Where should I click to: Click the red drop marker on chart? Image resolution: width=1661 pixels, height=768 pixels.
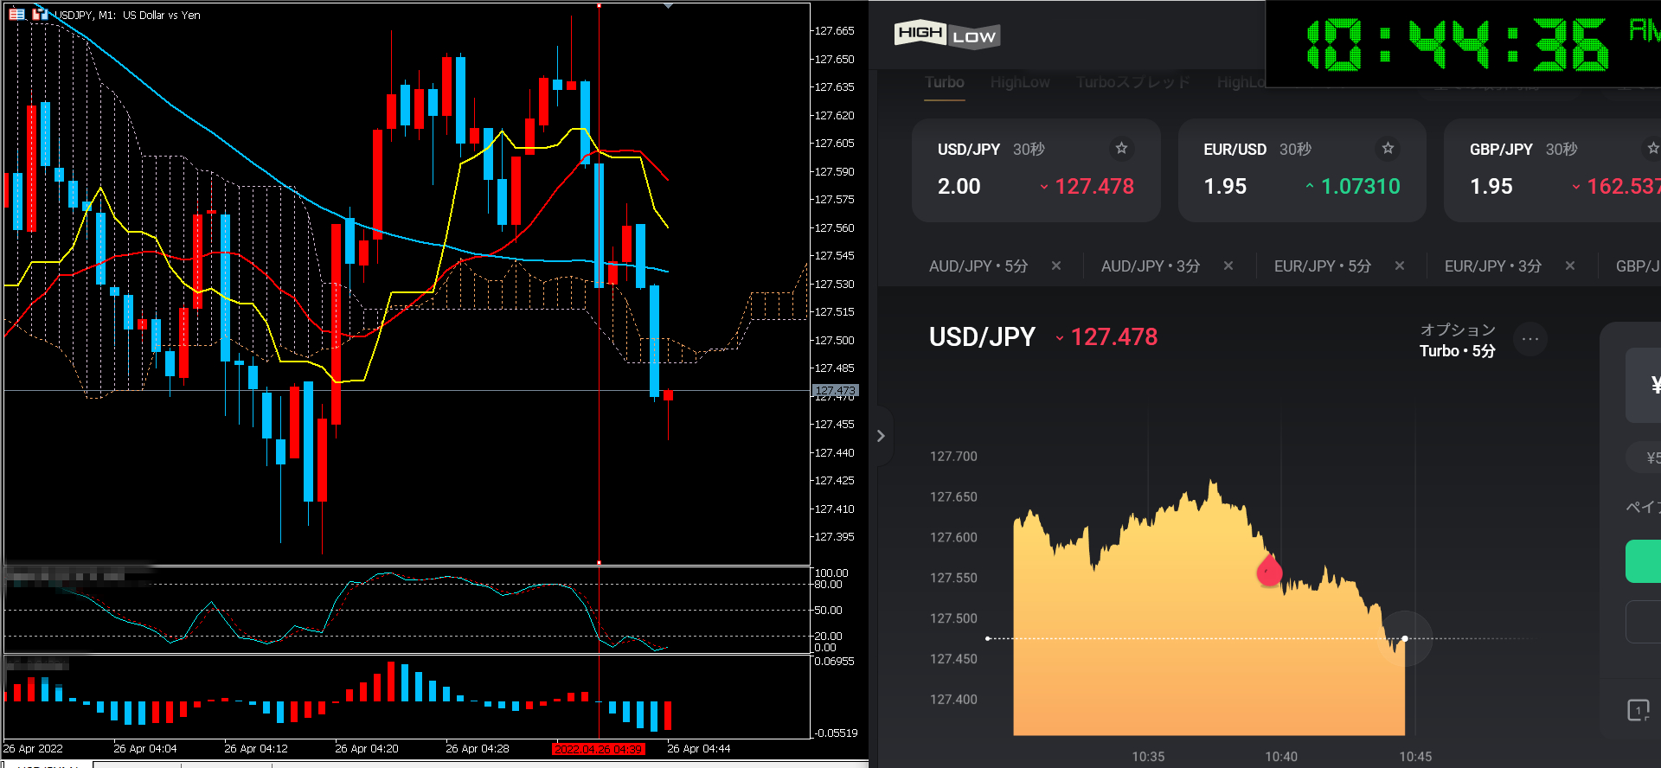[x=1269, y=571]
